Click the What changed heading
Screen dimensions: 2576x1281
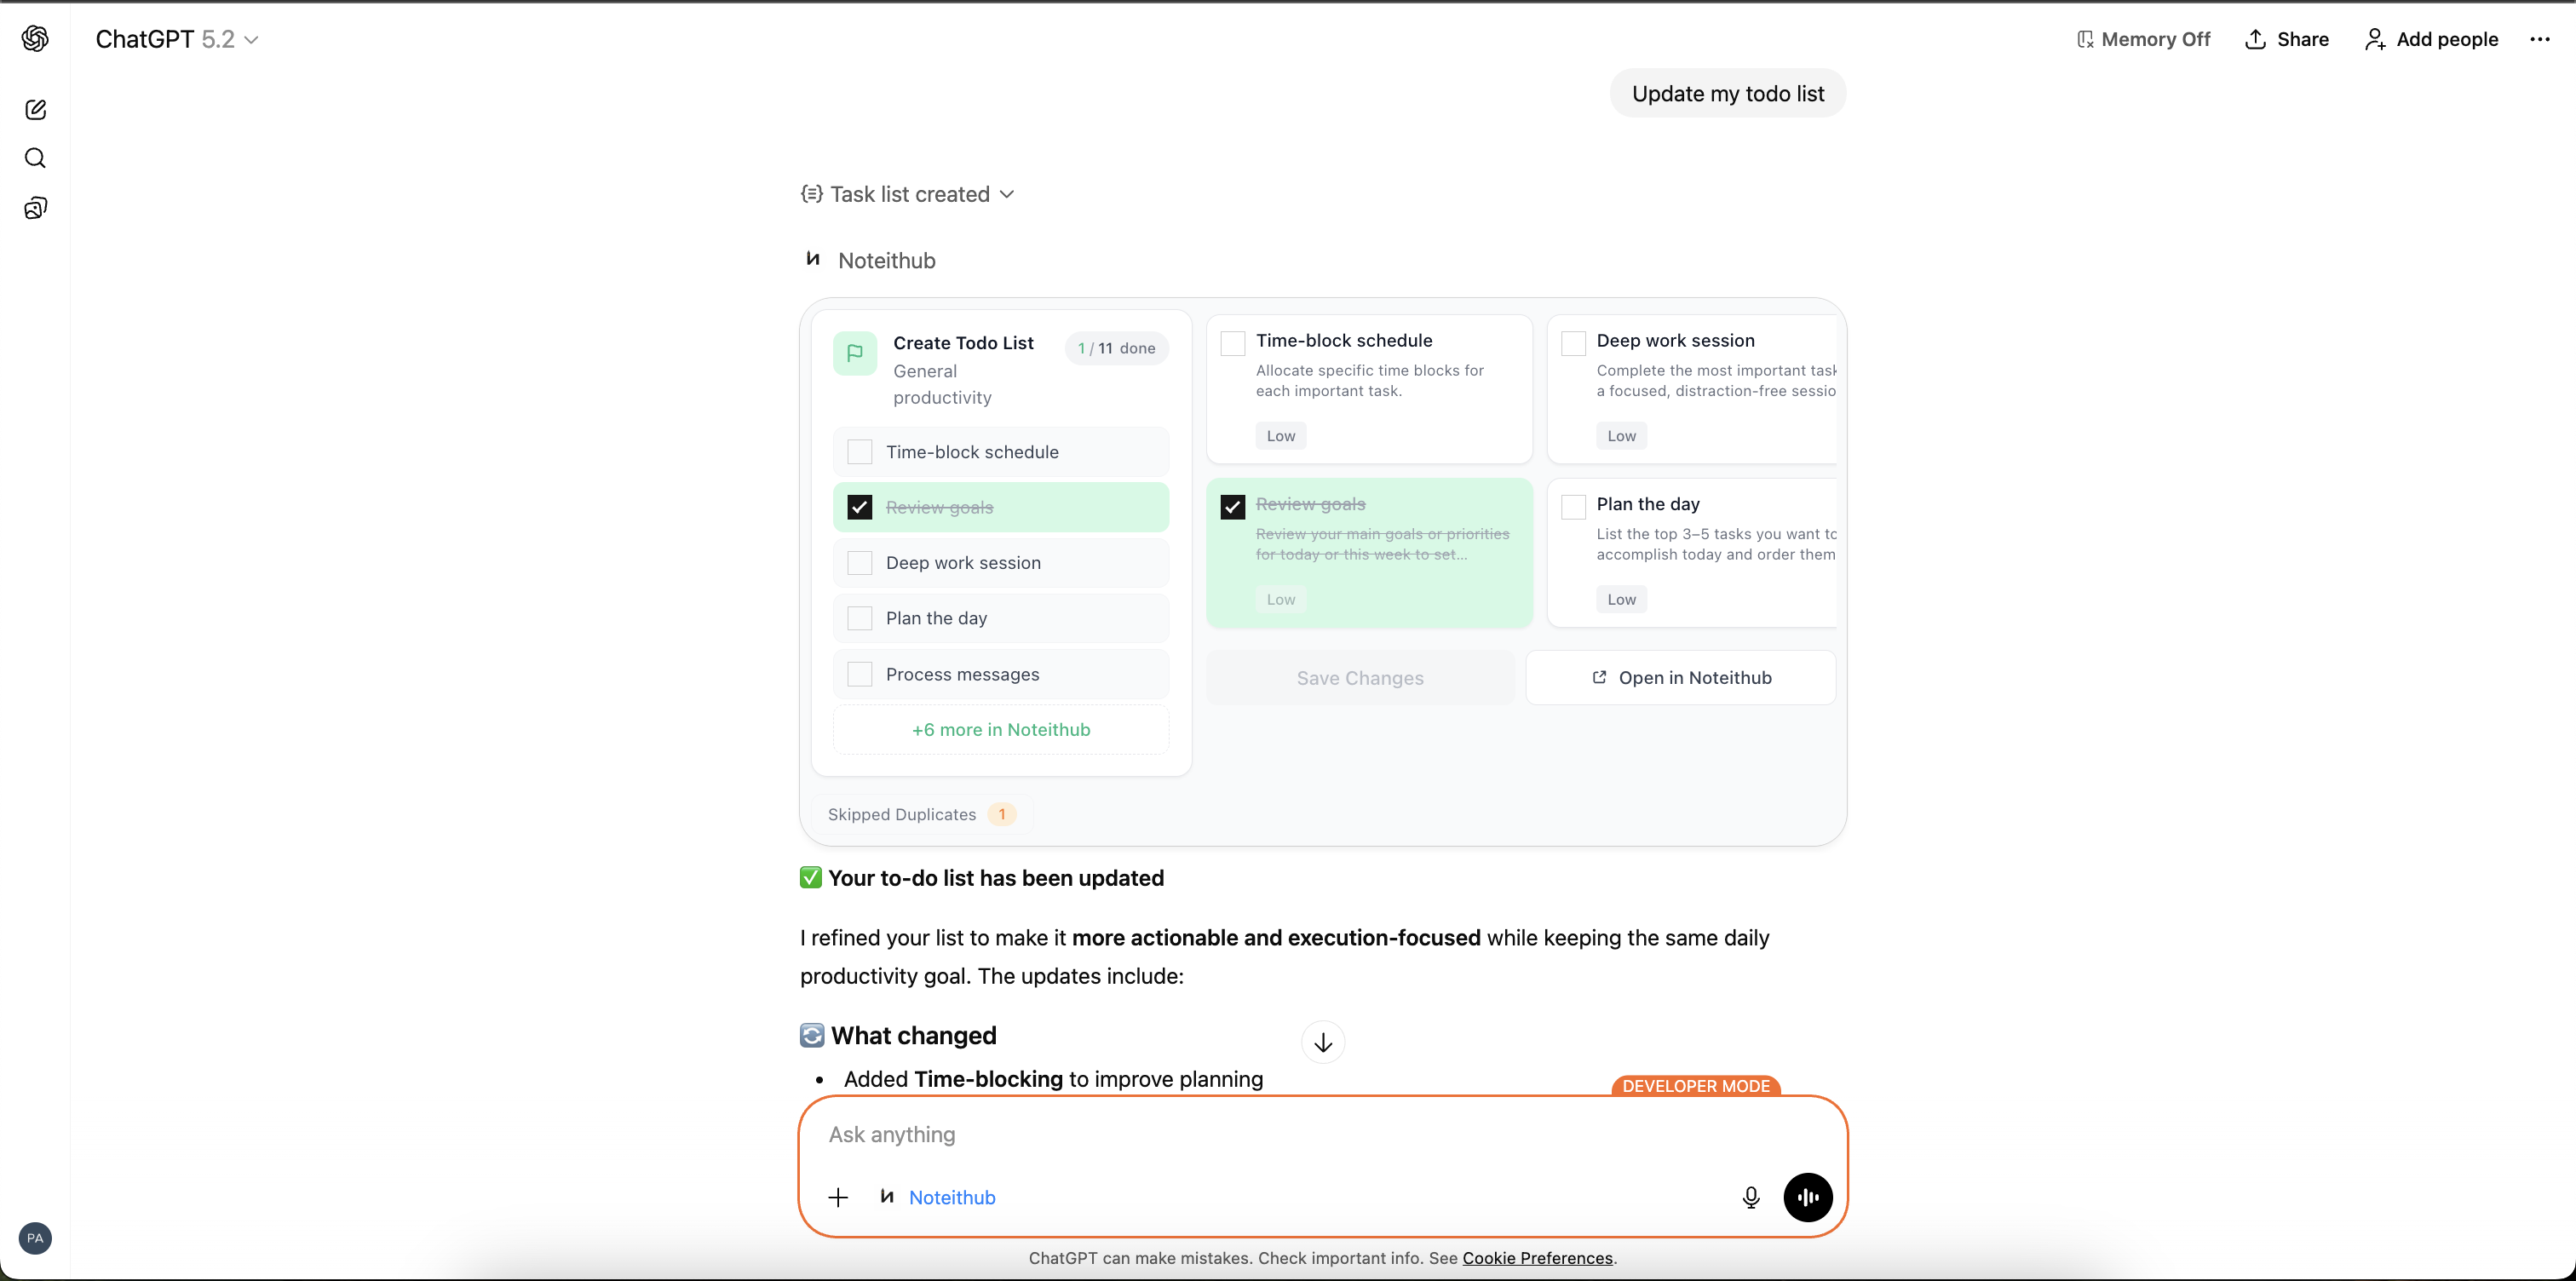pyautogui.click(x=914, y=1035)
